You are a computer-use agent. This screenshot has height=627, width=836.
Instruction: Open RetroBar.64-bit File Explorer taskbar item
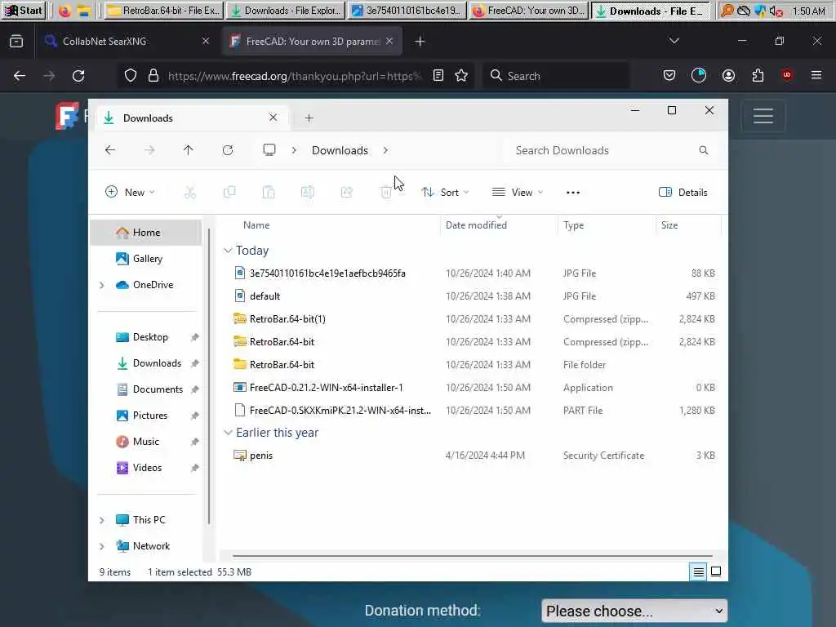tap(163, 11)
